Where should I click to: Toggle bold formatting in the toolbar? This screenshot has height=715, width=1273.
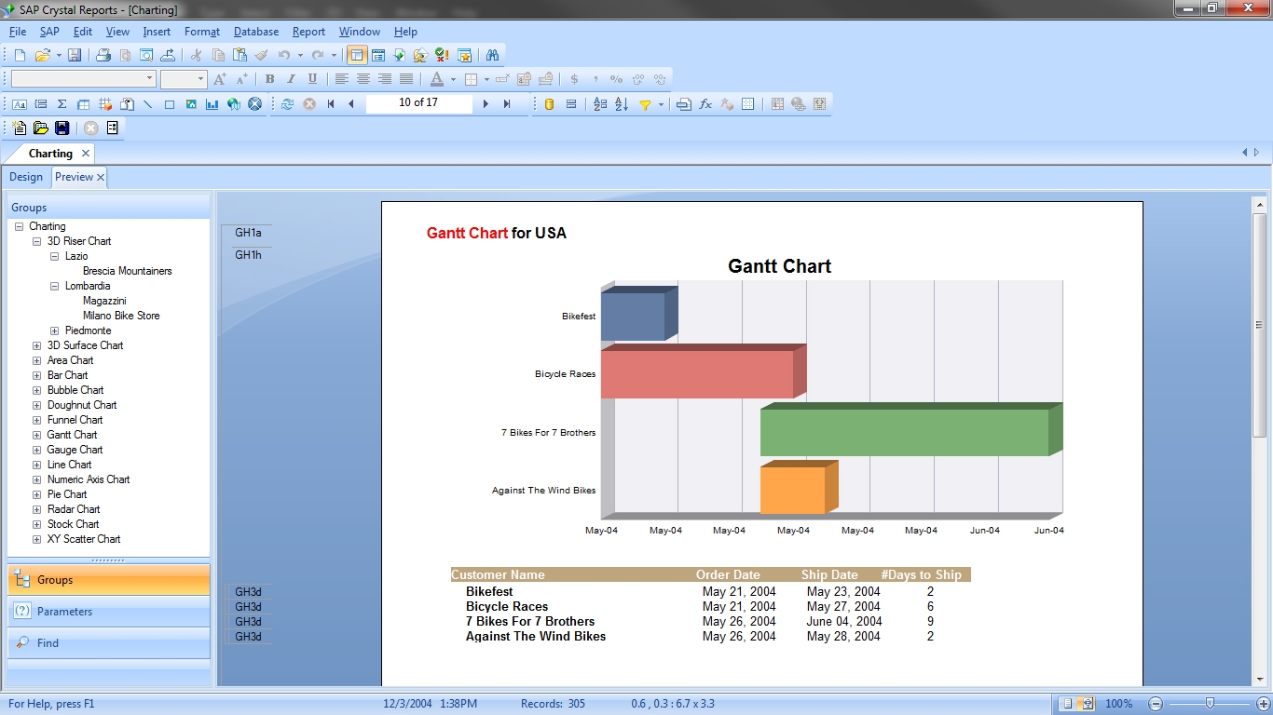[x=270, y=79]
